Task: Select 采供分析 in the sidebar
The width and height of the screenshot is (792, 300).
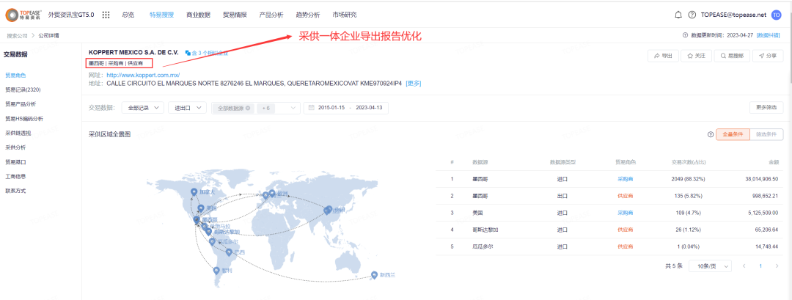Action: tap(15, 147)
